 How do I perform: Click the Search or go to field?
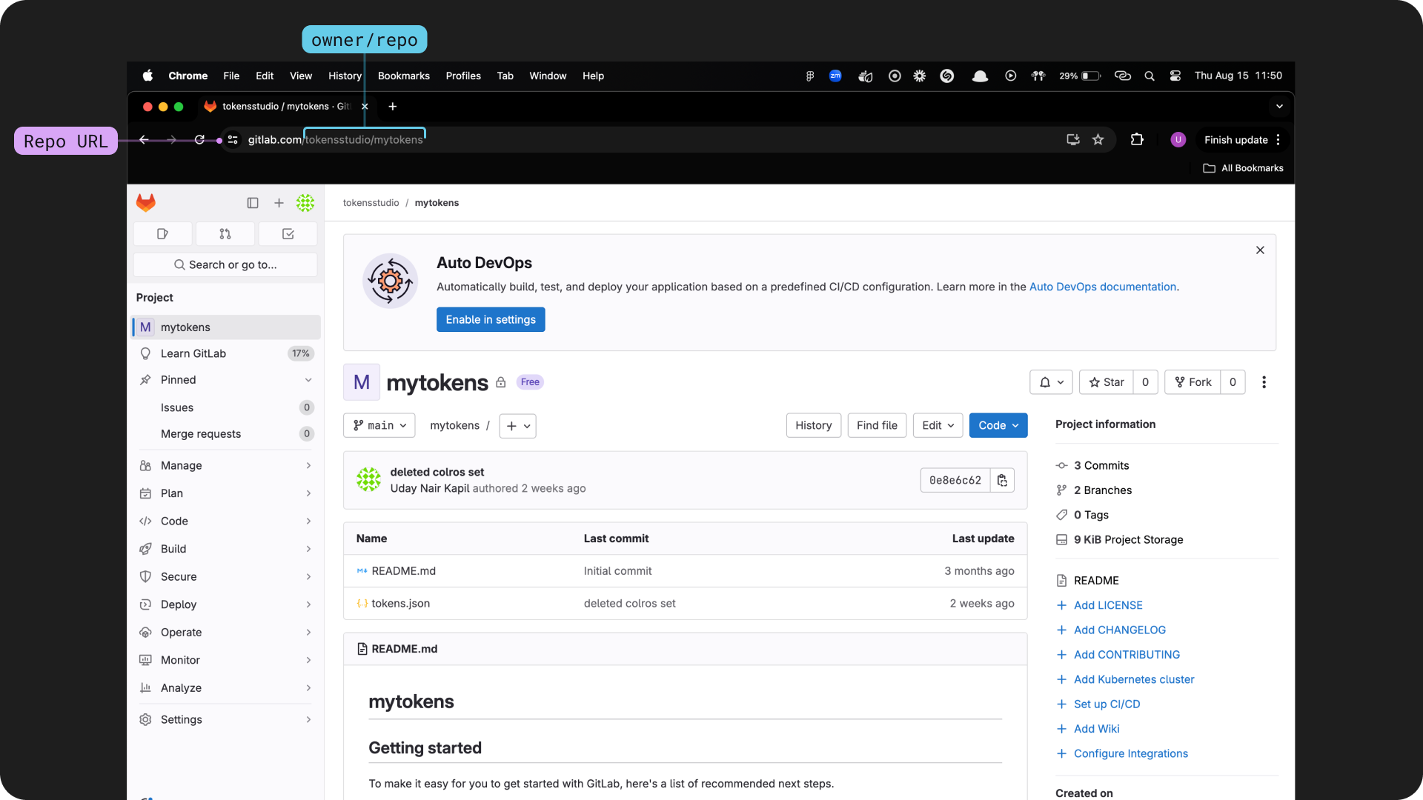225,265
